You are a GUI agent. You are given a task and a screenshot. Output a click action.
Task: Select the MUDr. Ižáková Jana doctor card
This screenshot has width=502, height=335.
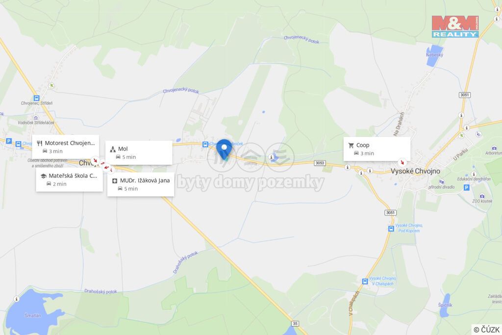pyautogui.click(x=141, y=184)
